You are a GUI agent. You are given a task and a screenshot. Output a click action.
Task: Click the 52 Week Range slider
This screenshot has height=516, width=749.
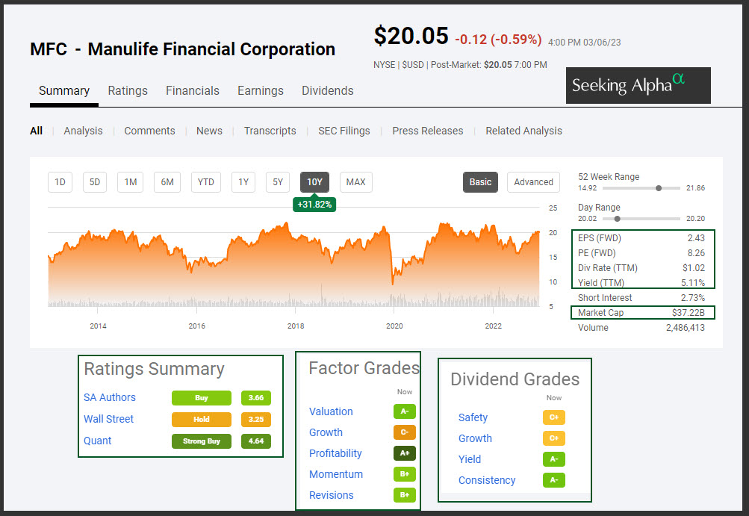click(641, 188)
